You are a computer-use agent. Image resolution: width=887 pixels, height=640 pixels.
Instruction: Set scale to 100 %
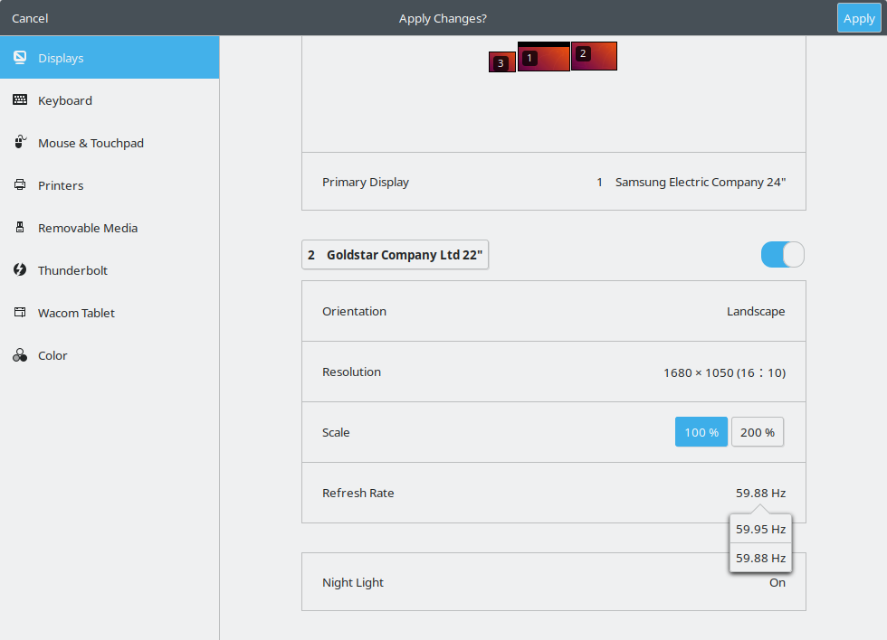click(x=701, y=432)
